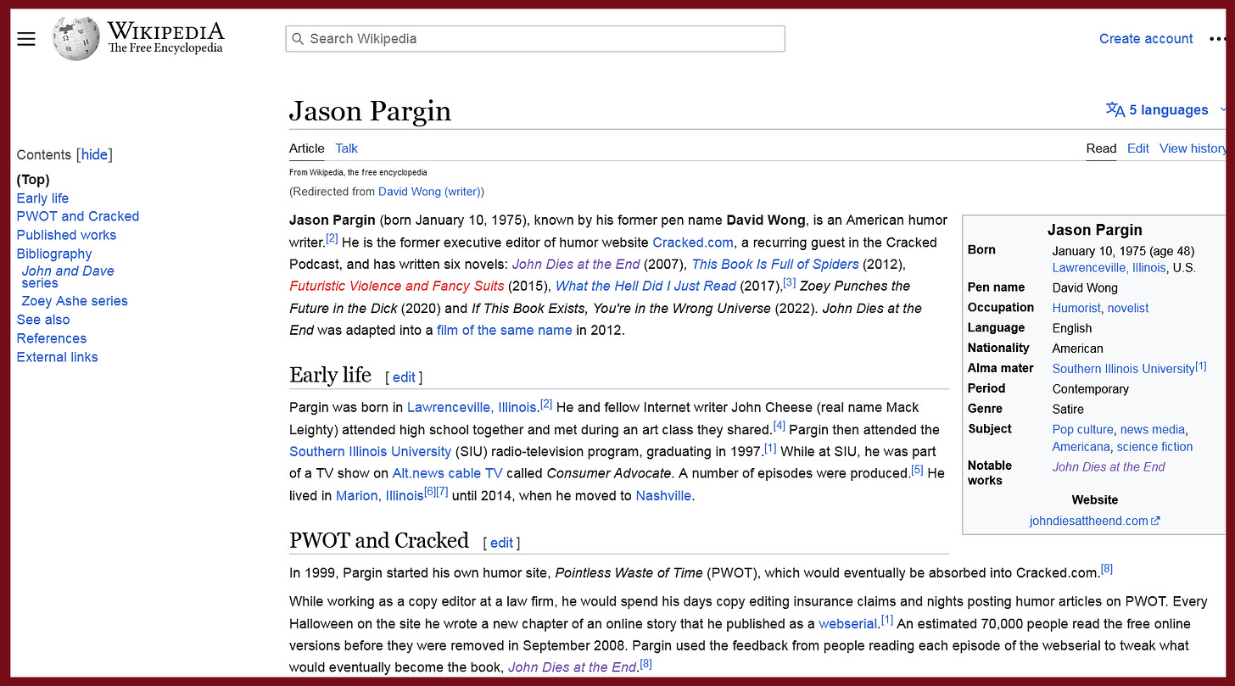Screen dimensions: 1235x686
Task: Open infobox Southern Illinois University link
Action: tap(1124, 368)
